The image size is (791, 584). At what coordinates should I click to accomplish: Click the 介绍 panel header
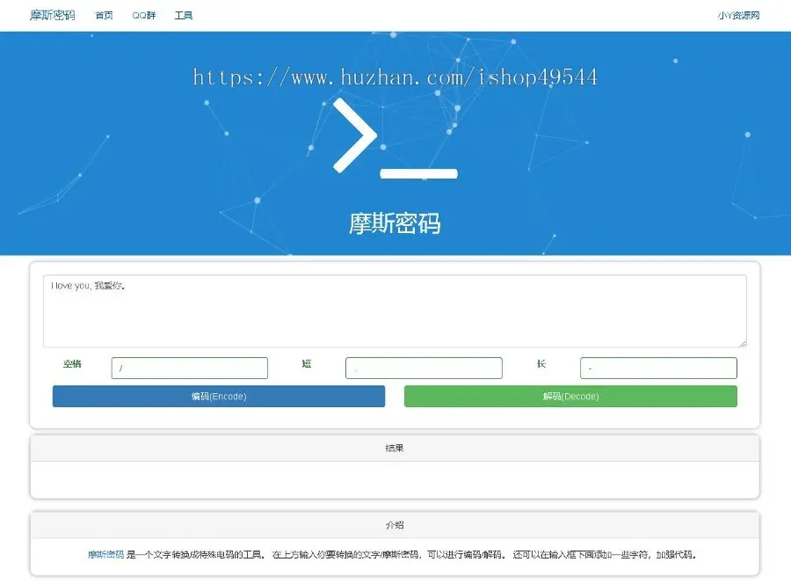tap(395, 525)
